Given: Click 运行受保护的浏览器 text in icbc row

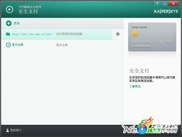Looking at the screenshot, I should [x=69, y=34].
